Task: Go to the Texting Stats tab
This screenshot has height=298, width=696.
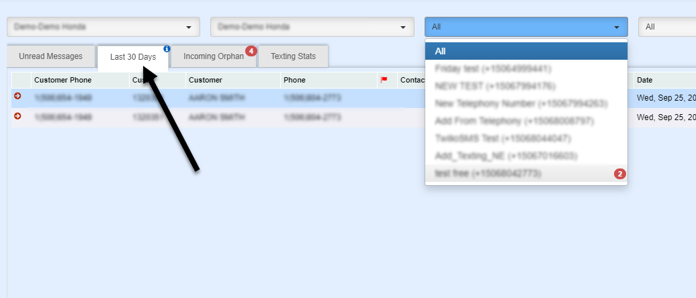Action: pyautogui.click(x=292, y=56)
